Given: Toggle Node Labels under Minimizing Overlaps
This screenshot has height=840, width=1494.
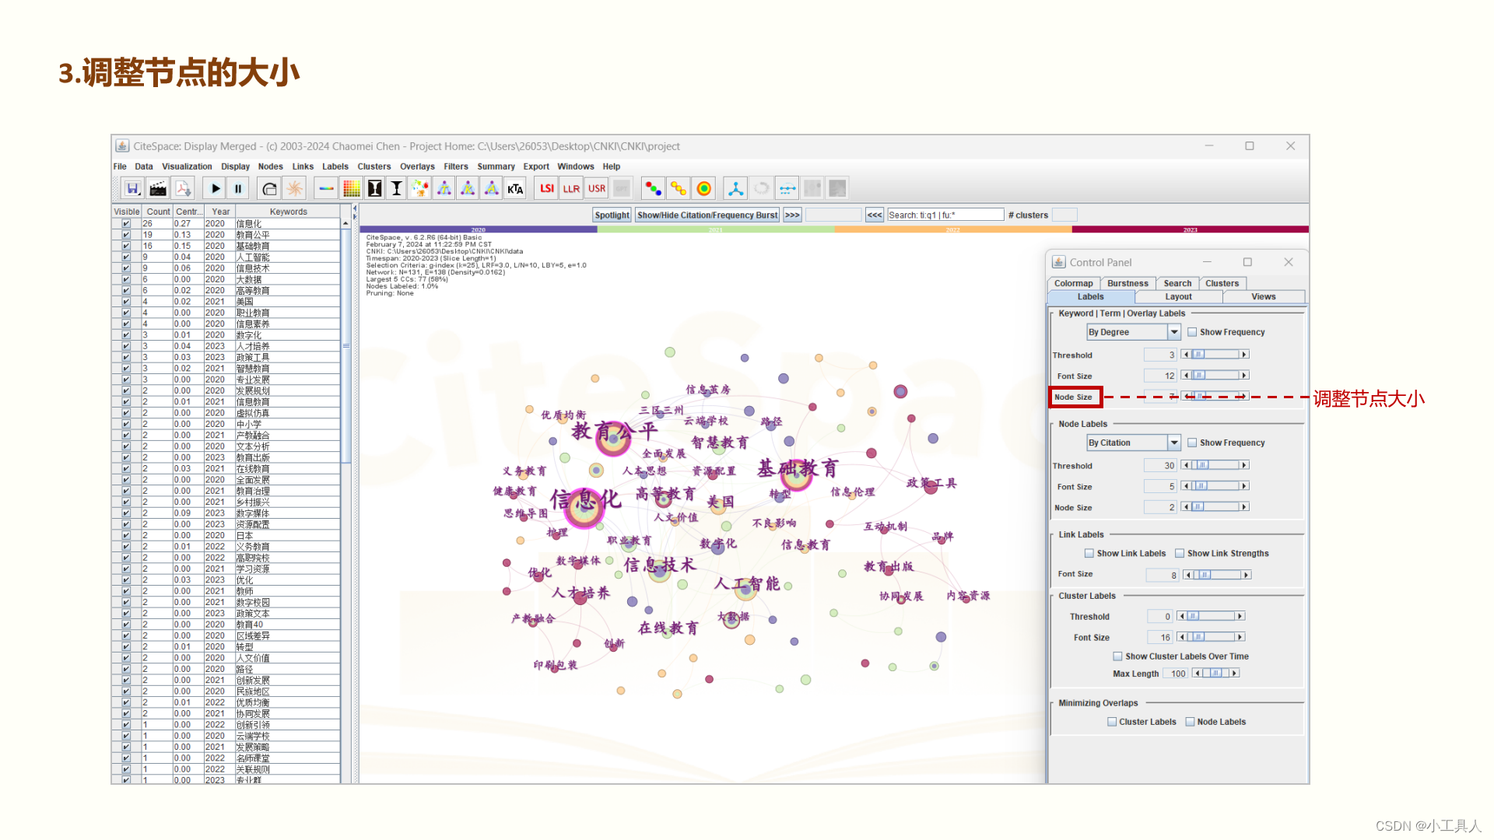Looking at the screenshot, I should coord(1190,722).
